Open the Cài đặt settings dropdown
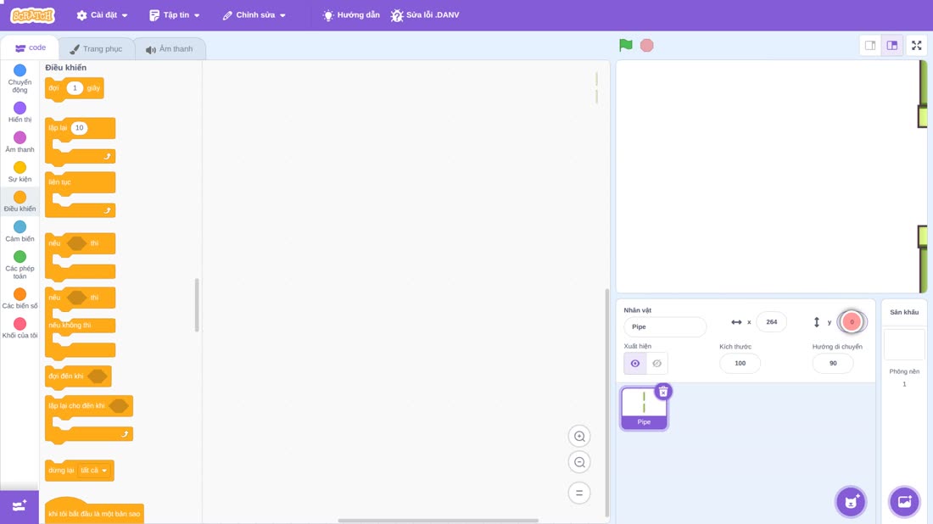 click(x=103, y=15)
